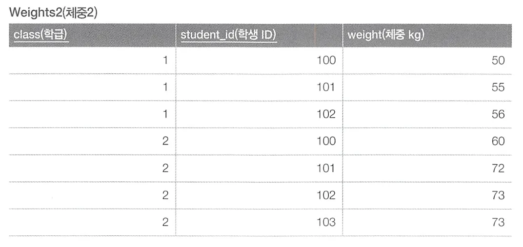The image size is (523, 247).
Task: Click the class(학급) column header
Action: 92,35
